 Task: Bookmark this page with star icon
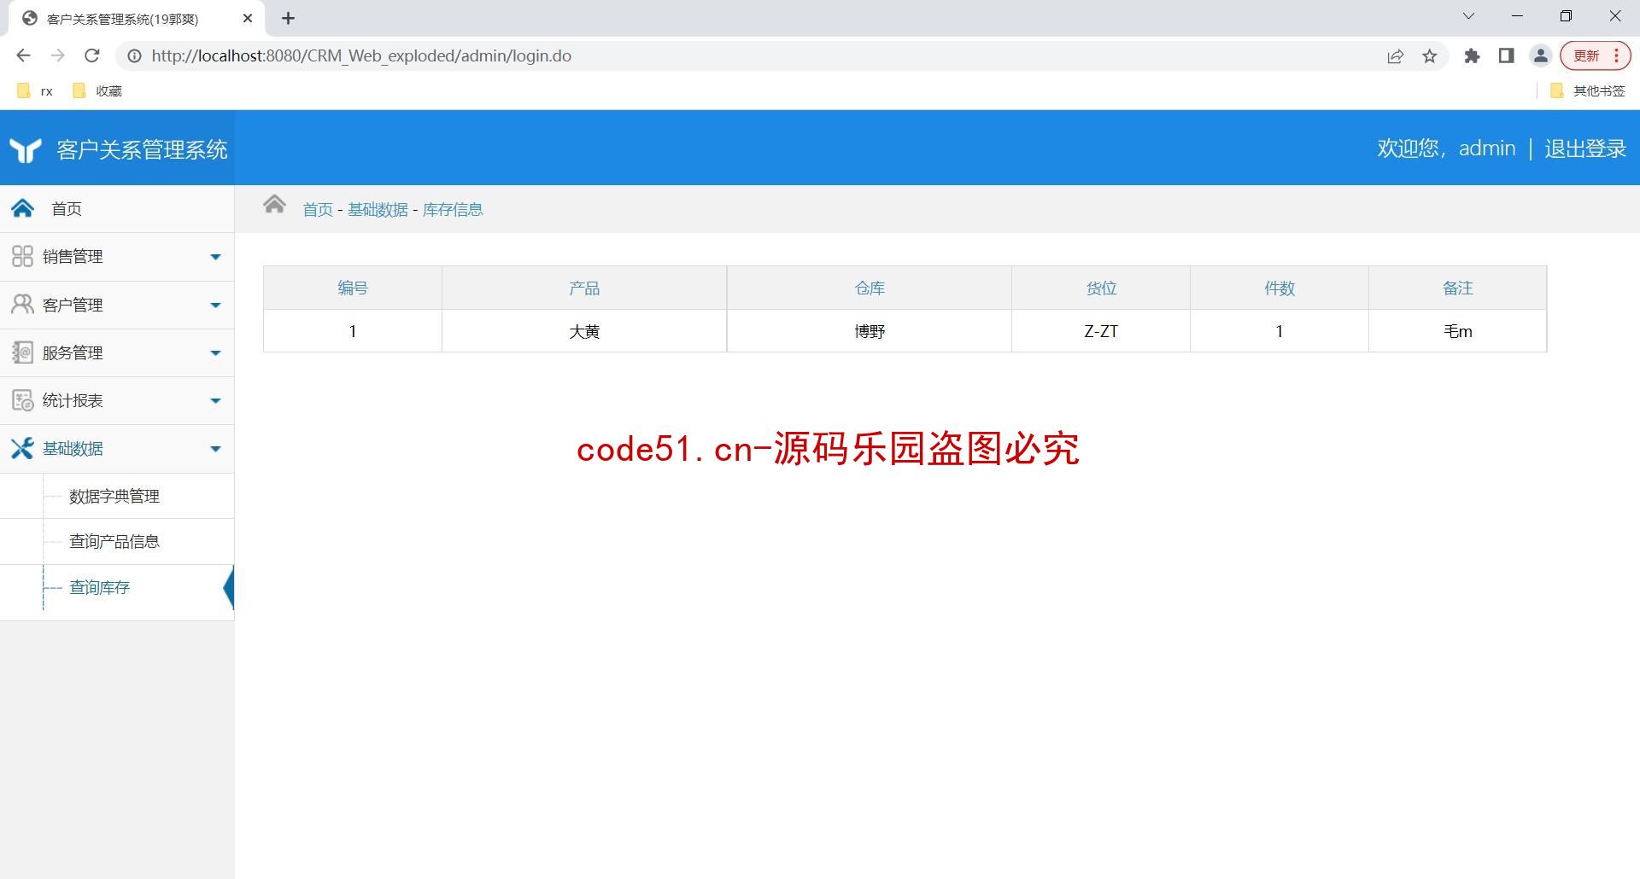click(1429, 56)
